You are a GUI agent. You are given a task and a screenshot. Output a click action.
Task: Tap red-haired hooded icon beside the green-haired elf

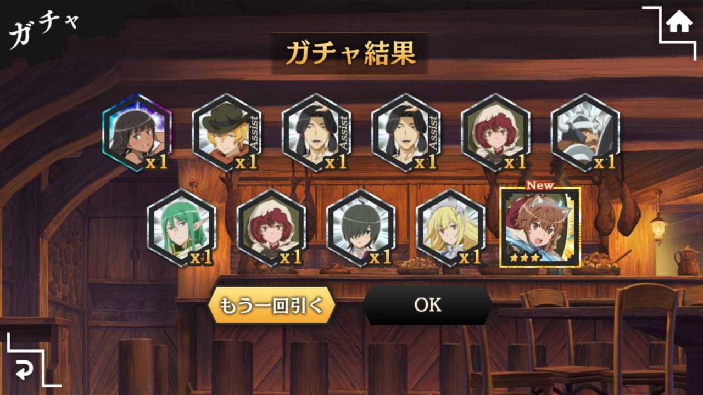(x=271, y=228)
